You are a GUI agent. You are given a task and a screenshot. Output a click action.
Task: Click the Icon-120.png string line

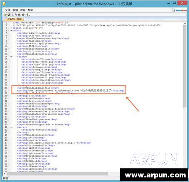point(42,83)
